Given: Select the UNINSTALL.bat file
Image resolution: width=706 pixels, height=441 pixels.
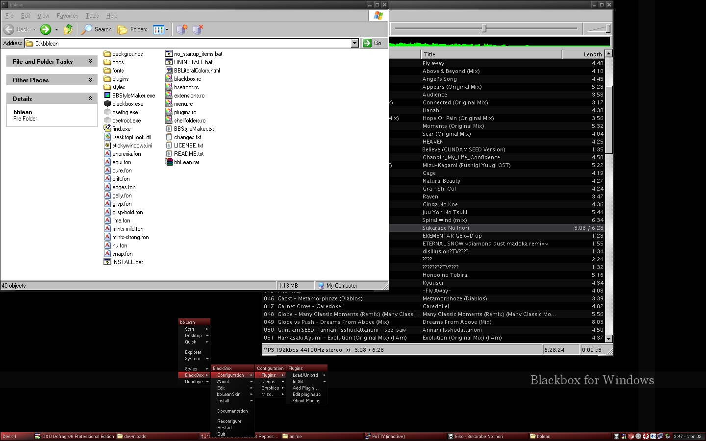Looking at the screenshot, I should point(189,62).
